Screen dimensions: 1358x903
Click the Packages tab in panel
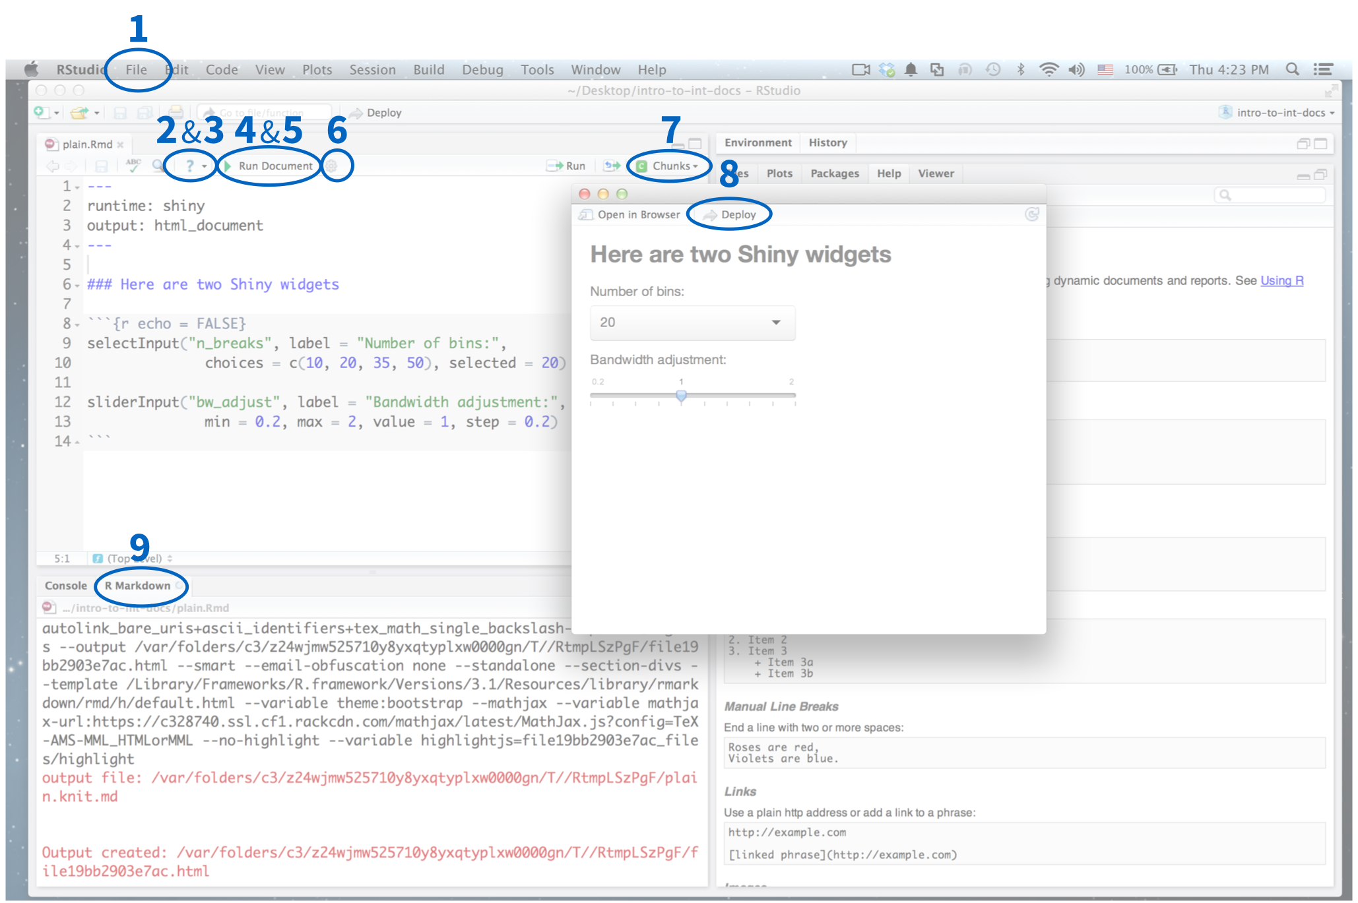pyautogui.click(x=835, y=171)
